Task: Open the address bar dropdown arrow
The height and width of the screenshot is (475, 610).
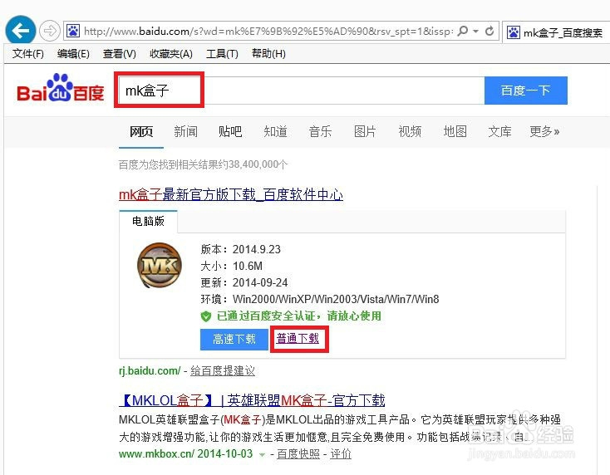Action: 476,31
